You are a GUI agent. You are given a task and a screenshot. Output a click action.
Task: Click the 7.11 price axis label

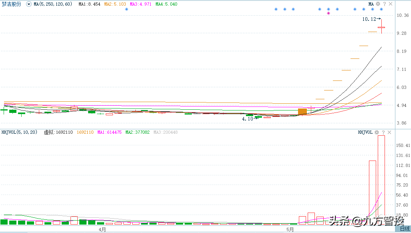pyautogui.click(x=401, y=69)
